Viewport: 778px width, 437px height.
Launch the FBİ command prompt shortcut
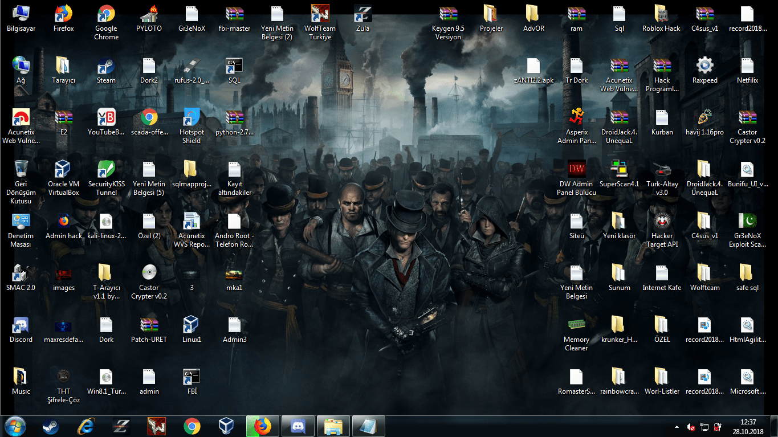(192, 382)
